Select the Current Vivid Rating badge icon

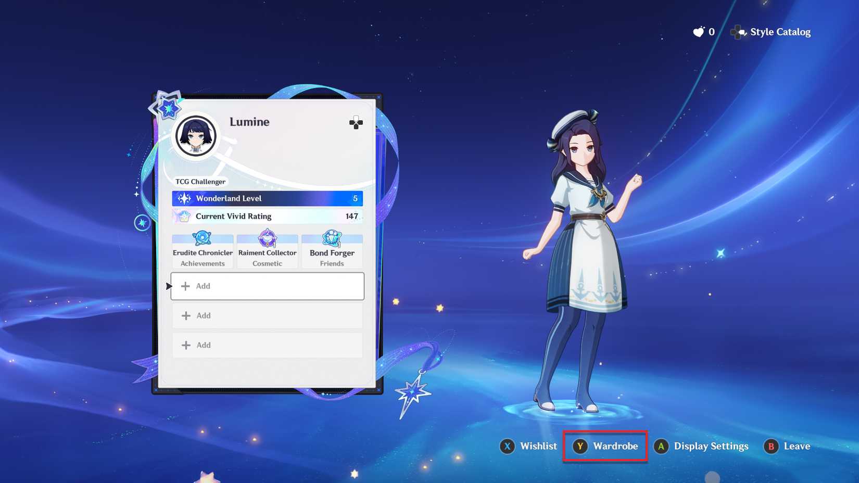point(184,216)
